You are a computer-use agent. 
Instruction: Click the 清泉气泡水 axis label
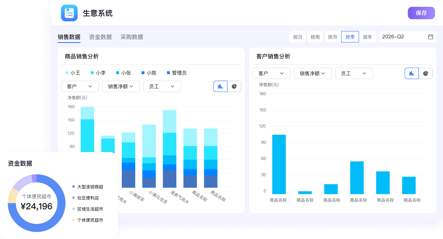[x=180, y=197]
